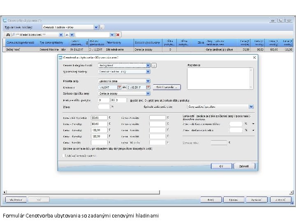Open the Spôsob zadávania cien dropdown
Image resolution: width=296 pixels, height=222 pixels.
[251, 106]
